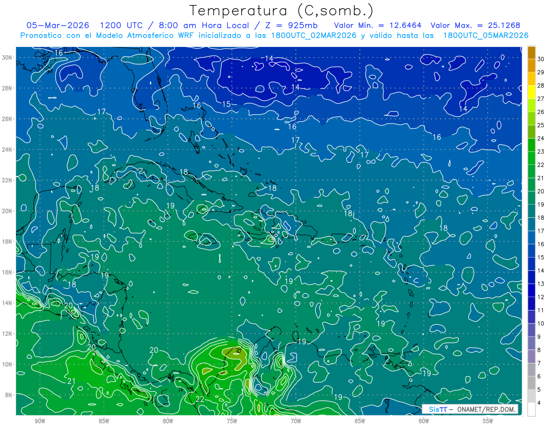Click the Valor Min. = 12.6464 readout
The height and width of the screenshot is (427, 553).
377,25
